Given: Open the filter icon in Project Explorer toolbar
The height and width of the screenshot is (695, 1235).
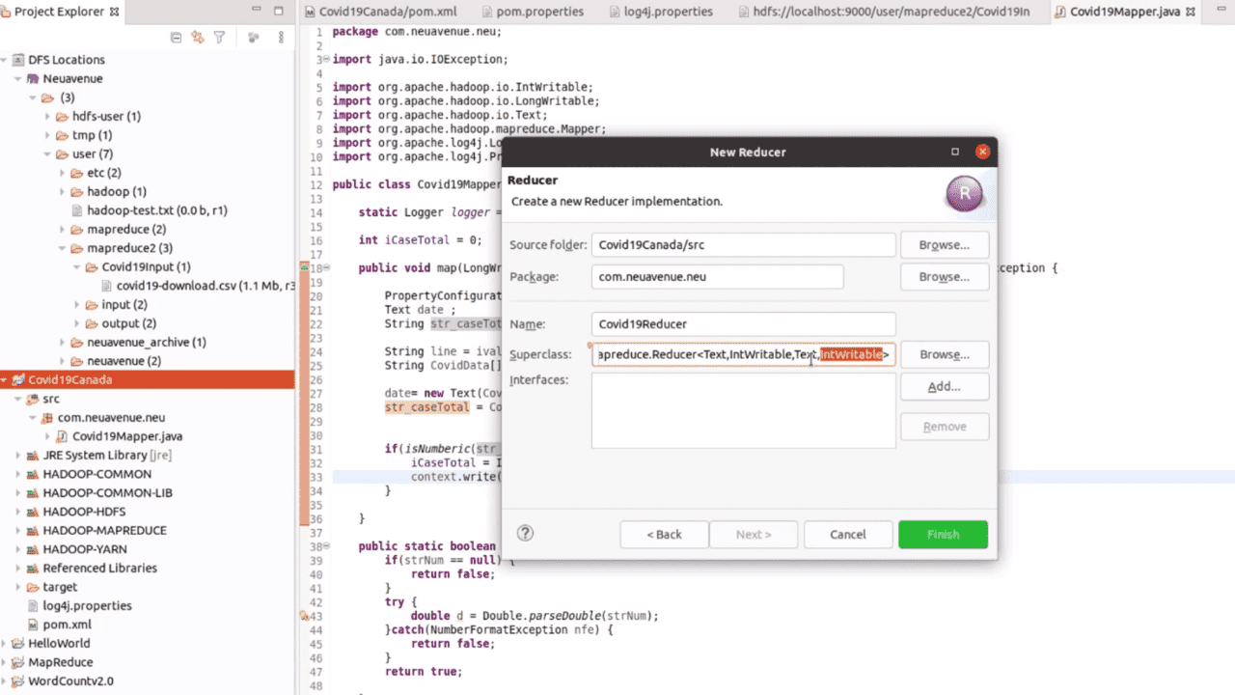Looking at the screenshot, I should pos(220,38).
